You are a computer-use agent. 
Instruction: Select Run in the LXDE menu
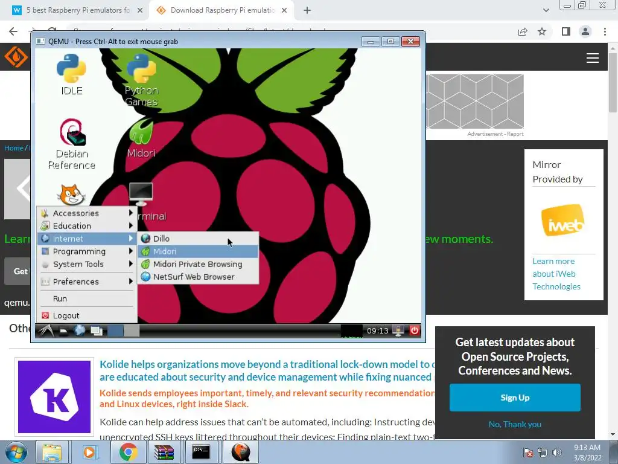(x=87, y=298)
